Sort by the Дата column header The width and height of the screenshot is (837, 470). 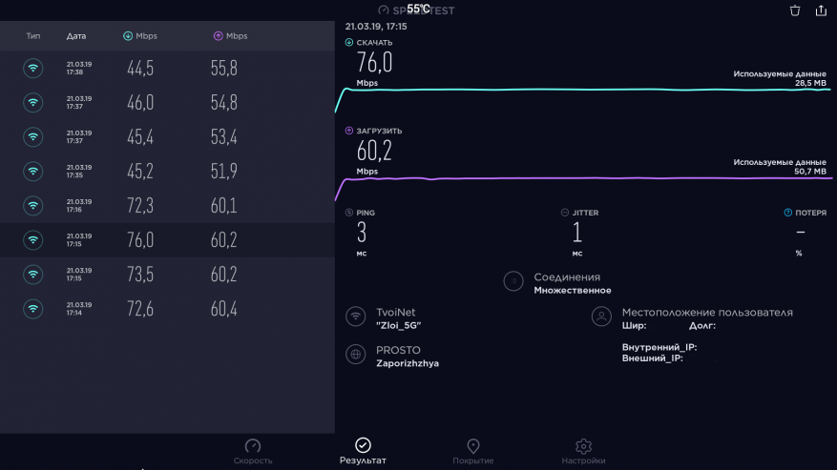click(x=76, y=35)
